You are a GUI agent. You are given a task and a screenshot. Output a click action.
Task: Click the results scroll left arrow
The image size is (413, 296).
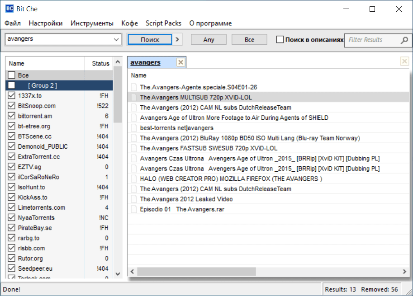coord(132,272)
